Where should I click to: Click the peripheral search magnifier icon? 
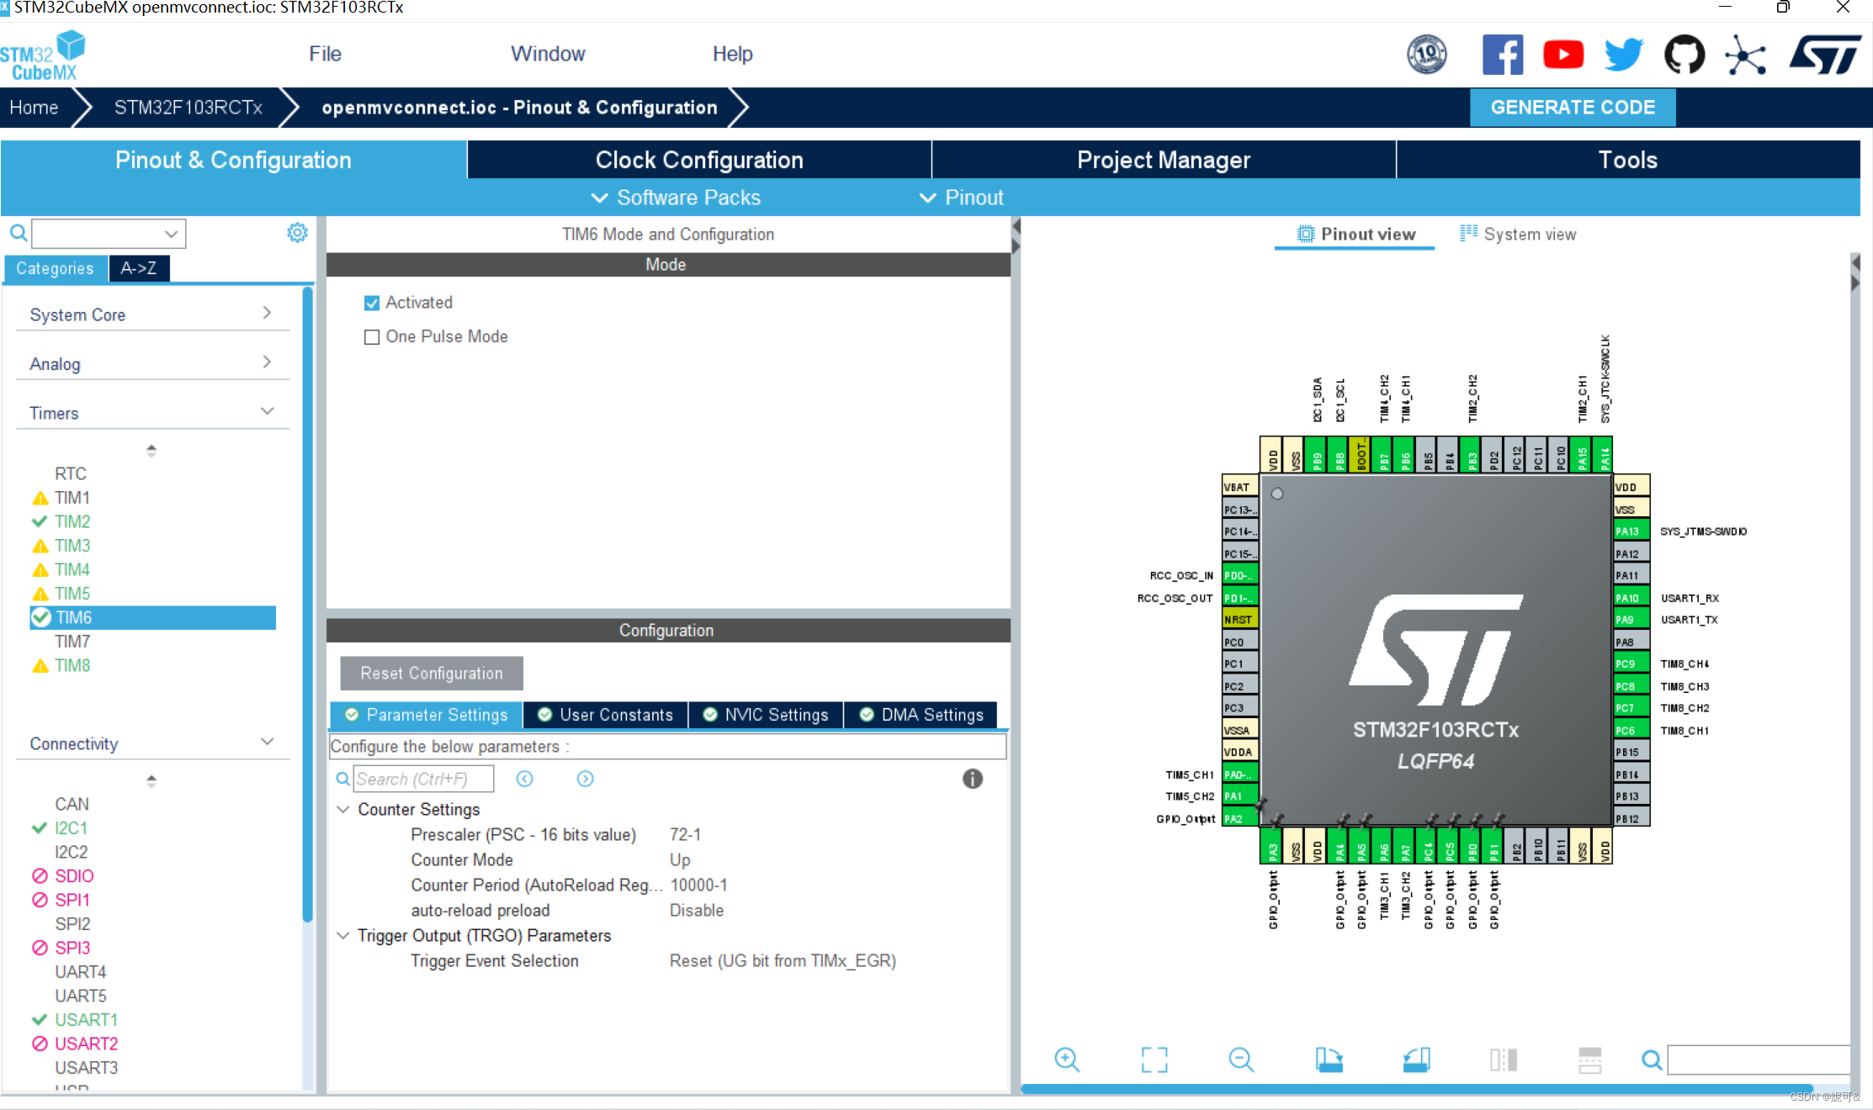(19, 233)
